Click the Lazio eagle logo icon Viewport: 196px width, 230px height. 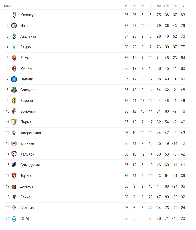coord(14,47)
